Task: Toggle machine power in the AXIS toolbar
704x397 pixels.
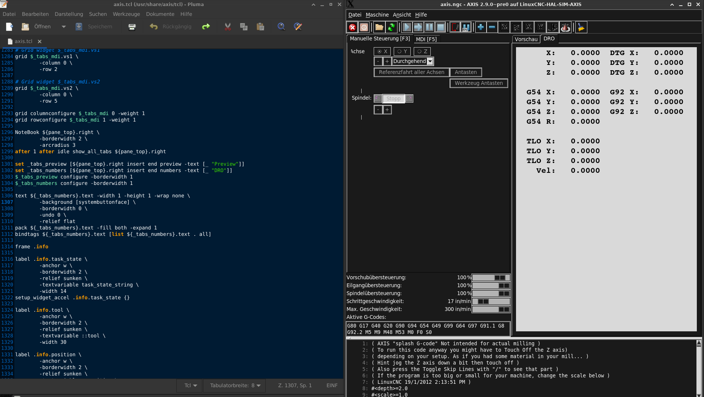Action: (x=364, y=27)
